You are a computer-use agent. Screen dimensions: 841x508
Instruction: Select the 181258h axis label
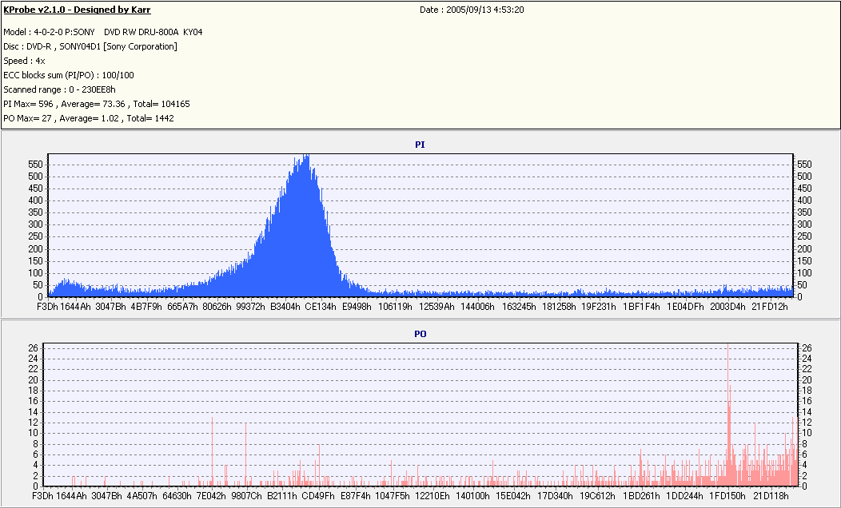pos(559,307)
